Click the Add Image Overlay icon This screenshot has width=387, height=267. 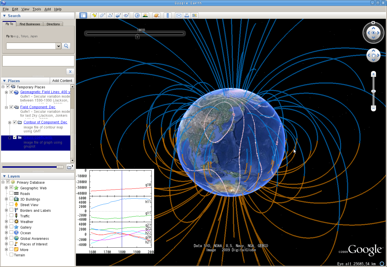118,15
